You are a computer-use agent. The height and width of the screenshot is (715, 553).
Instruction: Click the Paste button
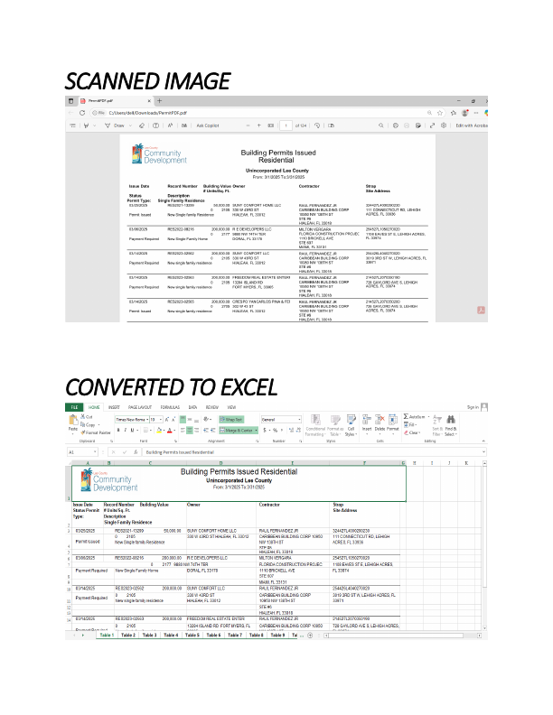click(73, 422)
